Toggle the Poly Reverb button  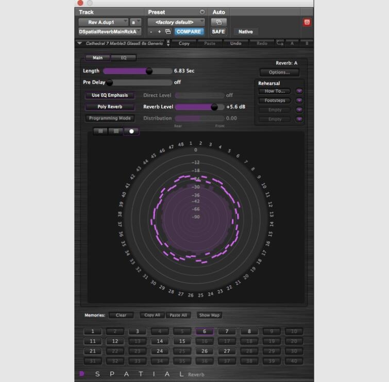click(110, 107)
